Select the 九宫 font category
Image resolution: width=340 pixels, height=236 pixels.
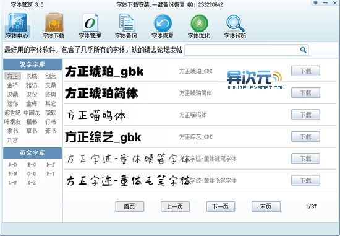click(x=12, y=140)
